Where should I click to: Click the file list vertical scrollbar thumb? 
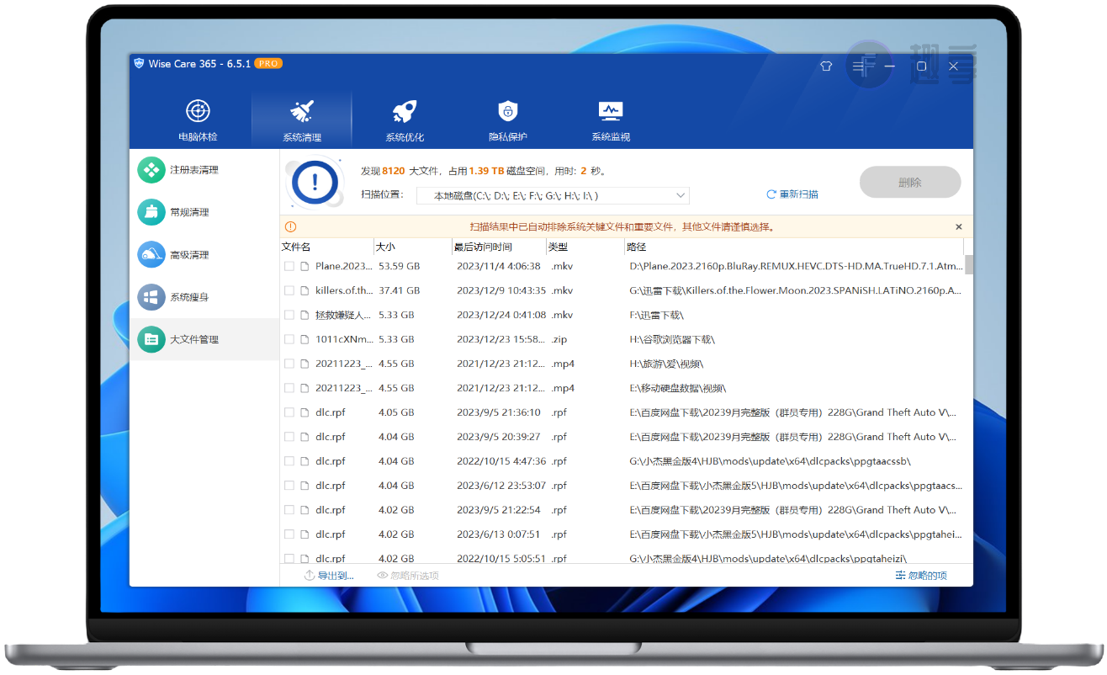point(969,264)
